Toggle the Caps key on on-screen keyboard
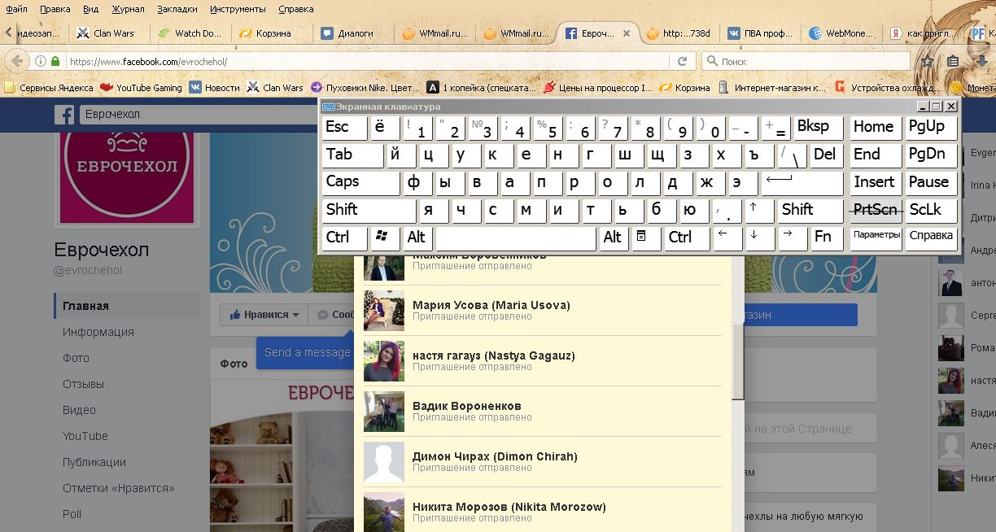The width and height of the screenshot is (996, 532). tap(361, 182)
